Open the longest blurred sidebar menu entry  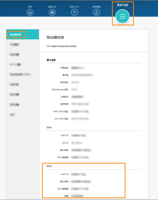pyautogui.click(x=20, y=74)
